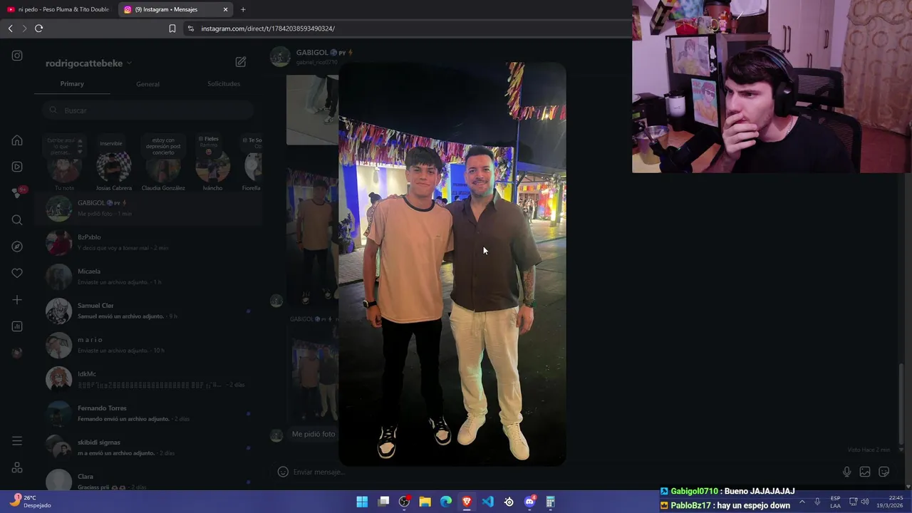Click the sticker icon in composer
Screen dimensions: 912x513
click(x=884, y=472)
